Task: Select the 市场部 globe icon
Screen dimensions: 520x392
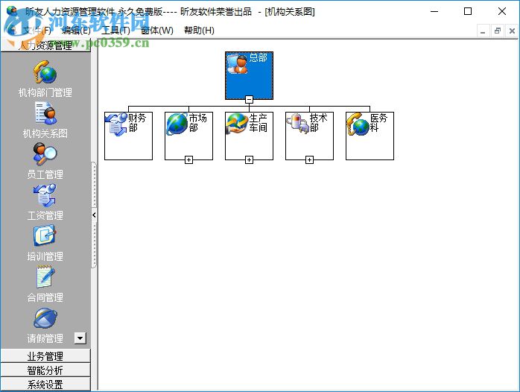Action: pos(177,124)
